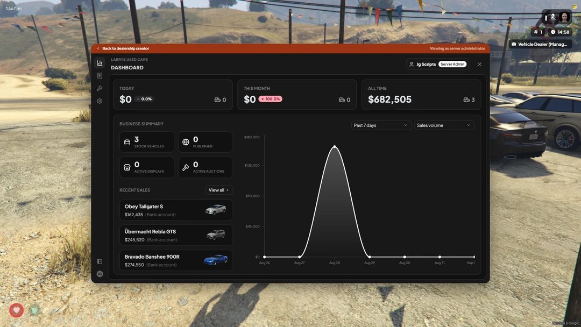581x327 pixels.
Task: Click the 144fps counter
Action: point(13,8)
